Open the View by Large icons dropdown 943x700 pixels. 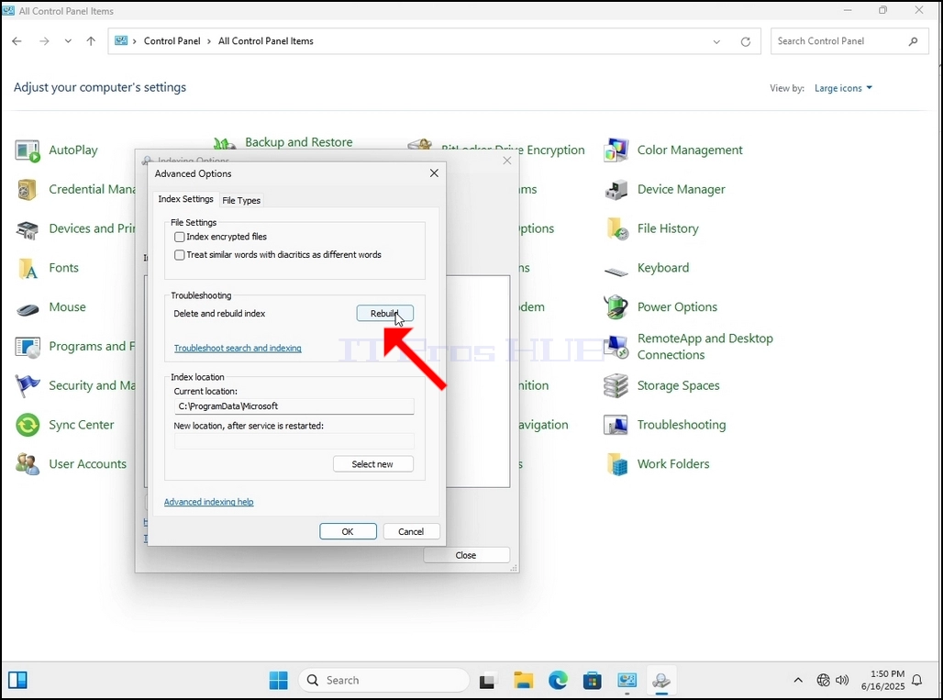[843, 88]
